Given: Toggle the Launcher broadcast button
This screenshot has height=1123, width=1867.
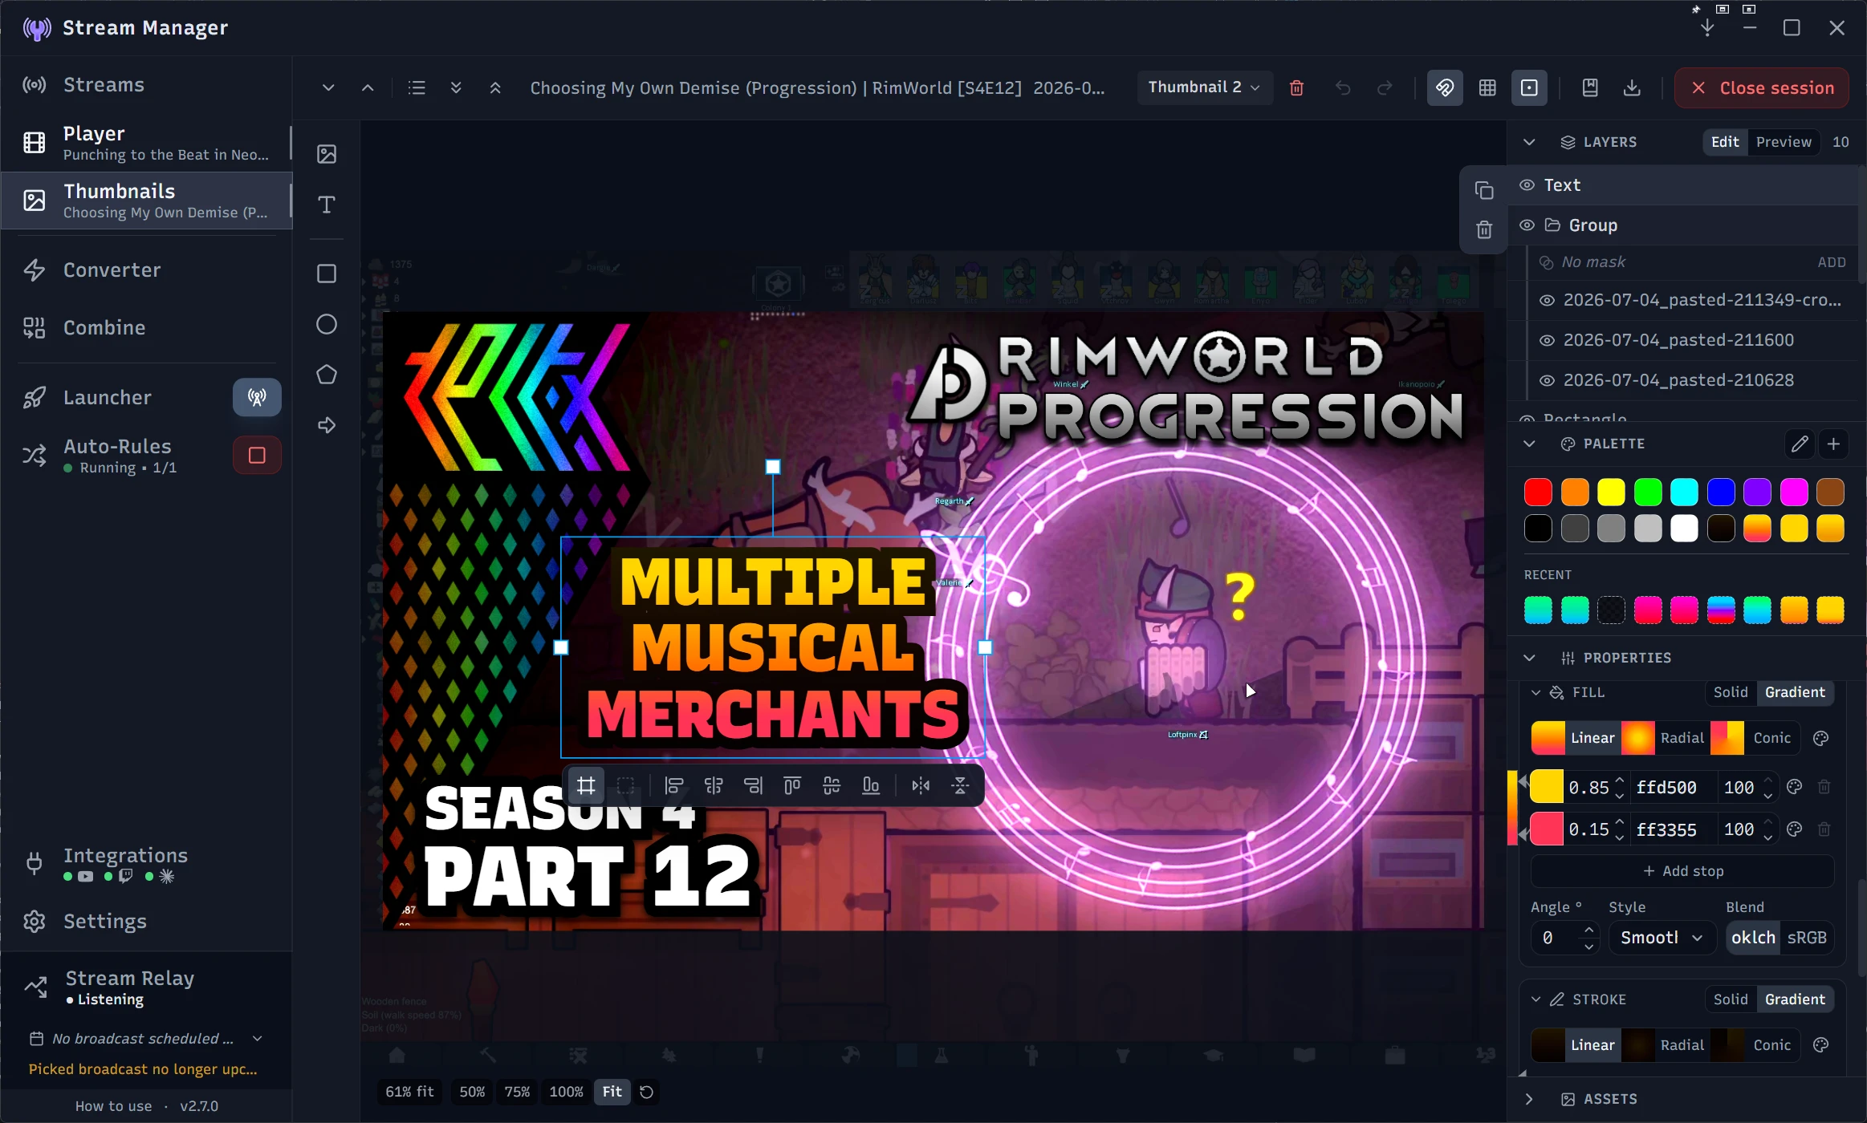Looking at the screenshot, I should 257,397.
